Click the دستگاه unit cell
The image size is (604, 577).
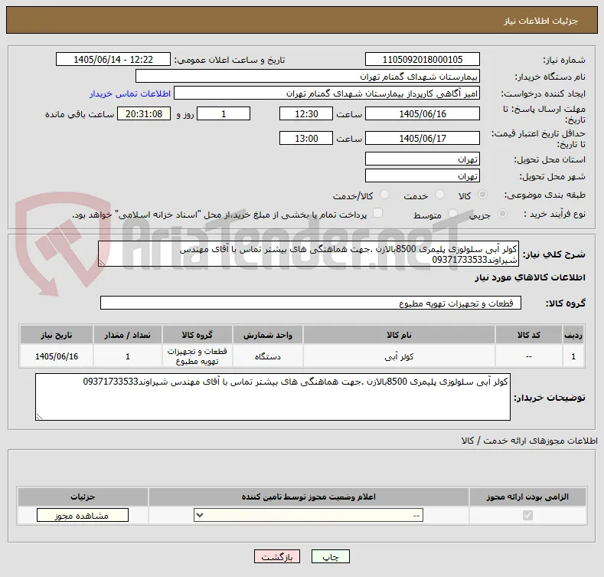[x=267, y=356]
